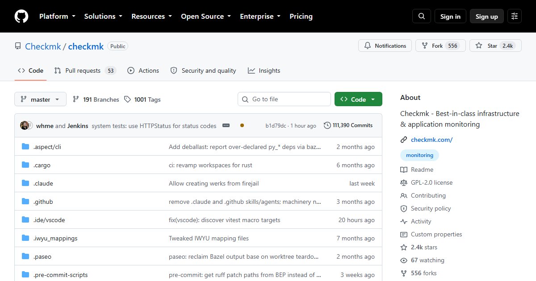Screen dimensions: 536x281
Task: Open commit b1d79dc hash link
Action: point(276,126)
